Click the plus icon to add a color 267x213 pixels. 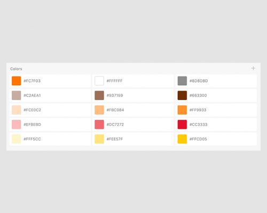point(253,68)
